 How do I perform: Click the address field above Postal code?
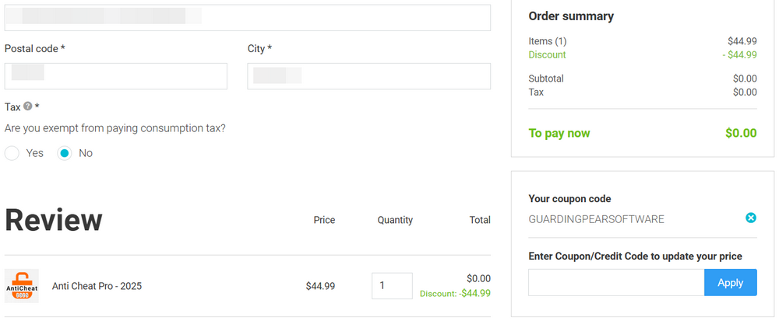pos(247,17)
